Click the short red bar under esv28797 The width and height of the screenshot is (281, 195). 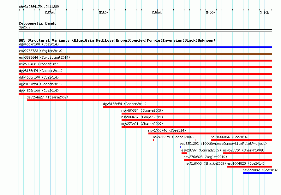tap(184, 153)
